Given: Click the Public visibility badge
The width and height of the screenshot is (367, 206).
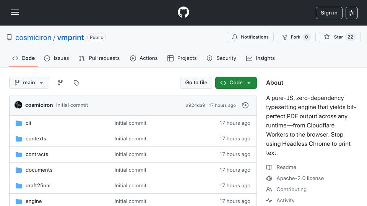Looking at the screenshot, I should pos(96,37).
